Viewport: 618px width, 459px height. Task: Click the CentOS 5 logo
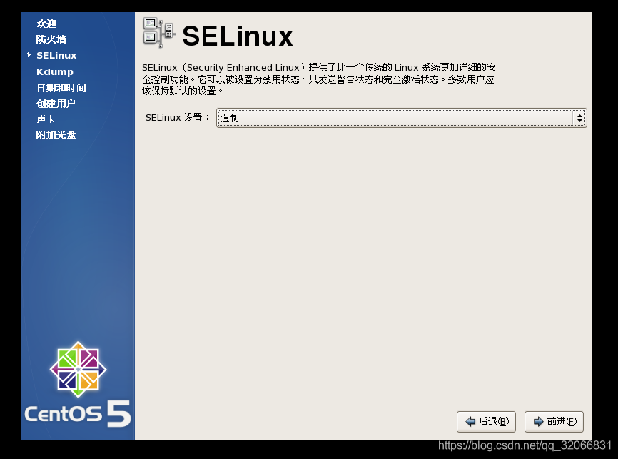(78, 385)
